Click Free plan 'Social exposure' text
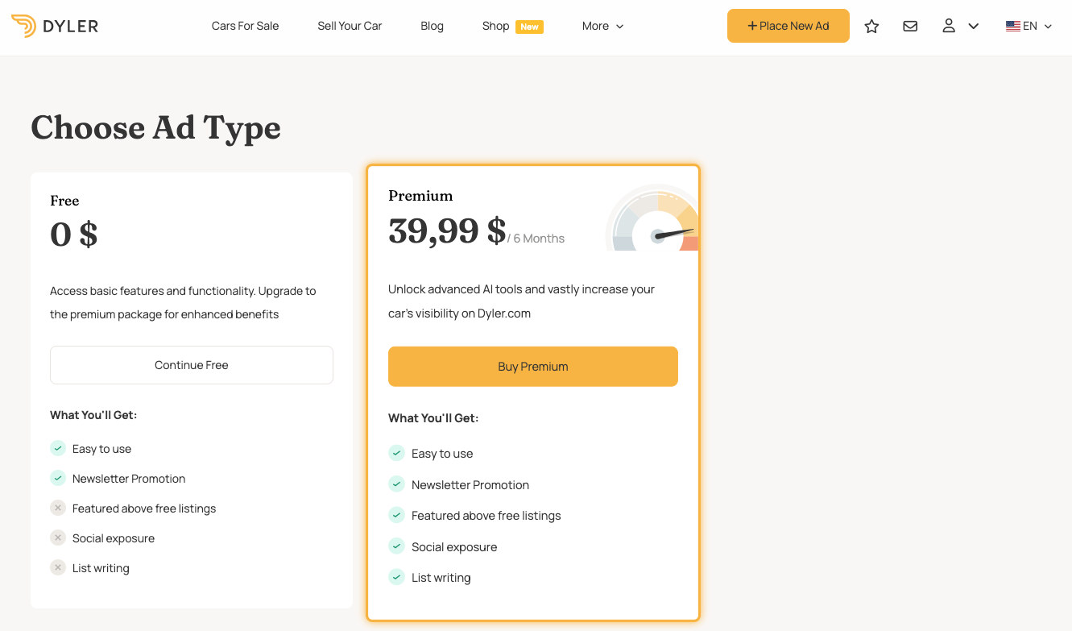This screenshot has height=631, width=1072. pos(114,538)
